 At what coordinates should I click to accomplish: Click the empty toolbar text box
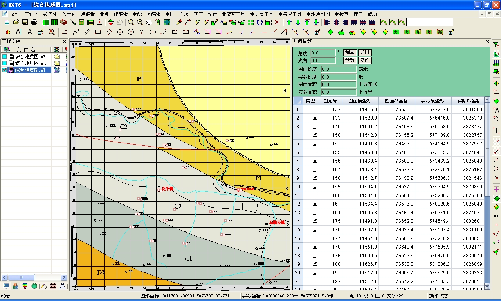(429, 22)
